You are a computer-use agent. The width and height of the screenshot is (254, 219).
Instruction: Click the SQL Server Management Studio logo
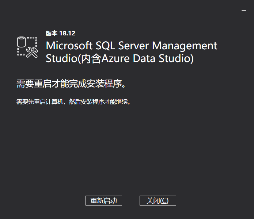pyautogui.click(x=27, y=47)
